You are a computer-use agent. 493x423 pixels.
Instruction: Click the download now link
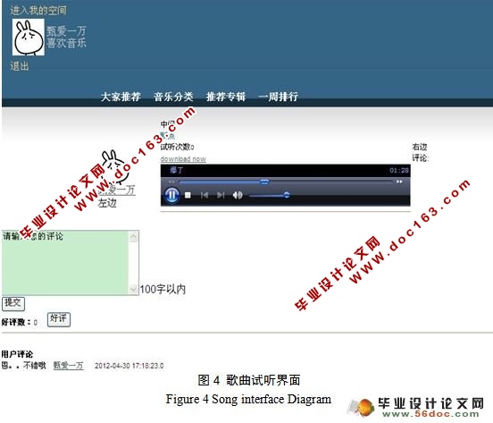pyautogui.click(x=183, y=159)
